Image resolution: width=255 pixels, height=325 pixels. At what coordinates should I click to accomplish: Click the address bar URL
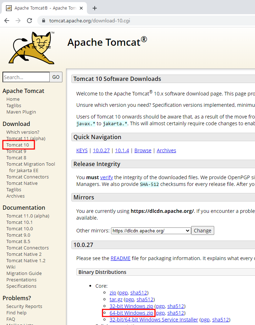pos(89,21)
